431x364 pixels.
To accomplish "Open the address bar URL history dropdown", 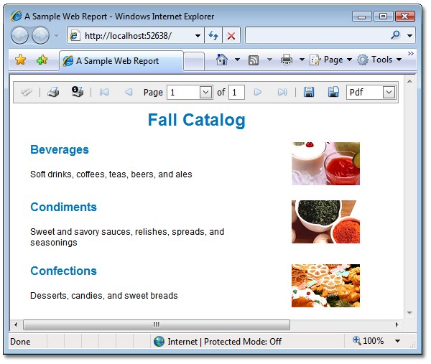I will (198, 35).
